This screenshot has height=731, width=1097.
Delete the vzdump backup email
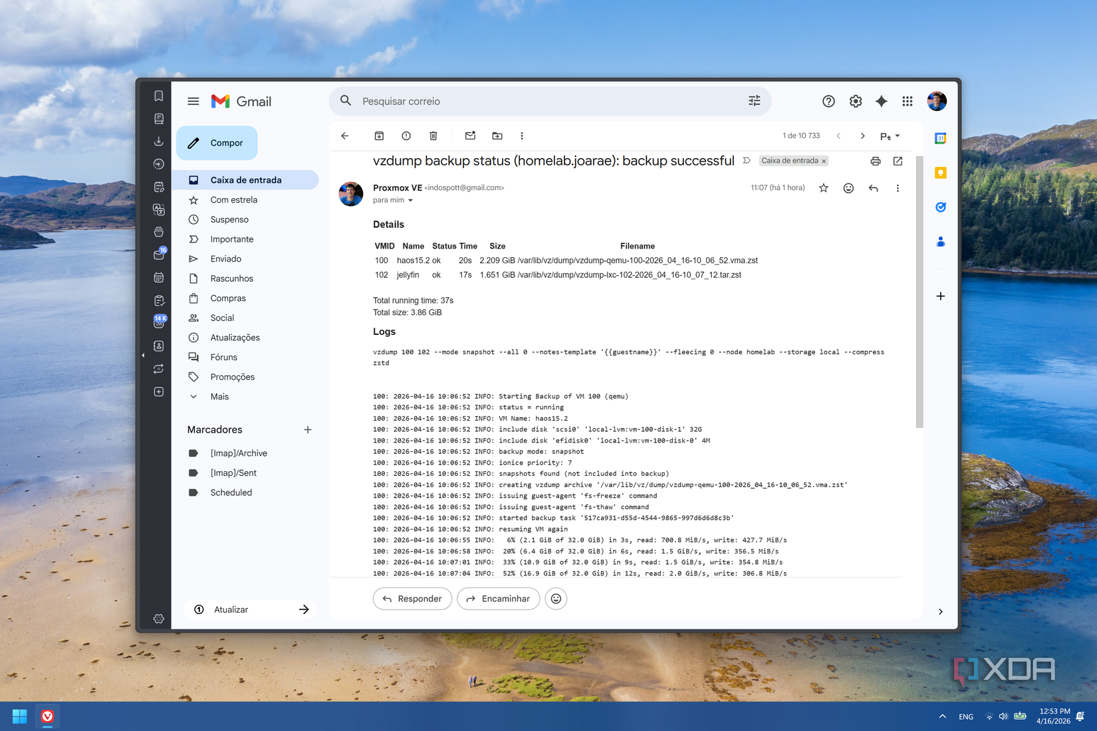click(x=433, y=136)
